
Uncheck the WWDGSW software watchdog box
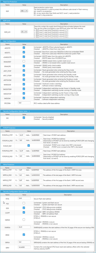tap(24, 84)
